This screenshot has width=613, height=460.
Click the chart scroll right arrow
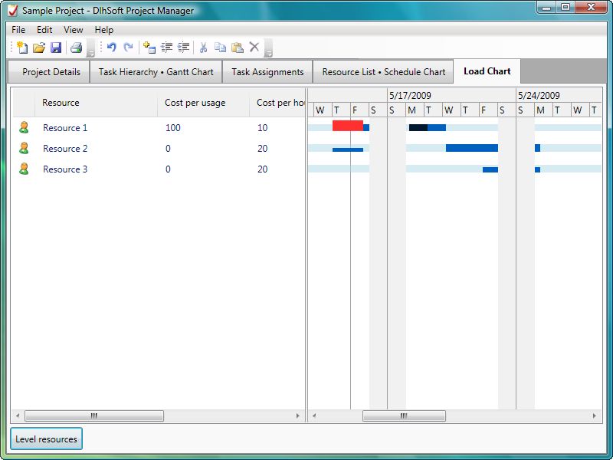click(x=595, y=416)
